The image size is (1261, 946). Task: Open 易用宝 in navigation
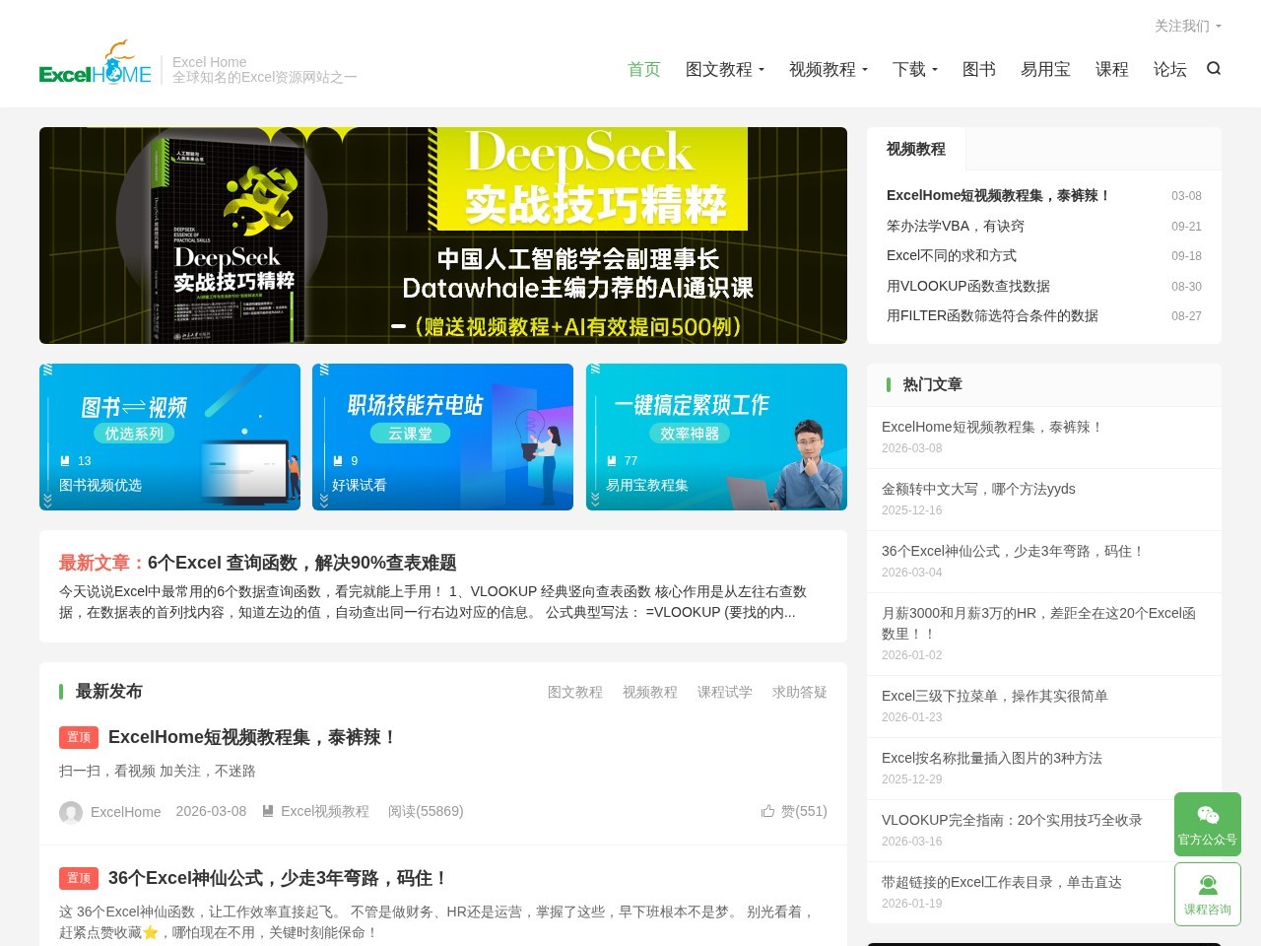(1045, 69)
